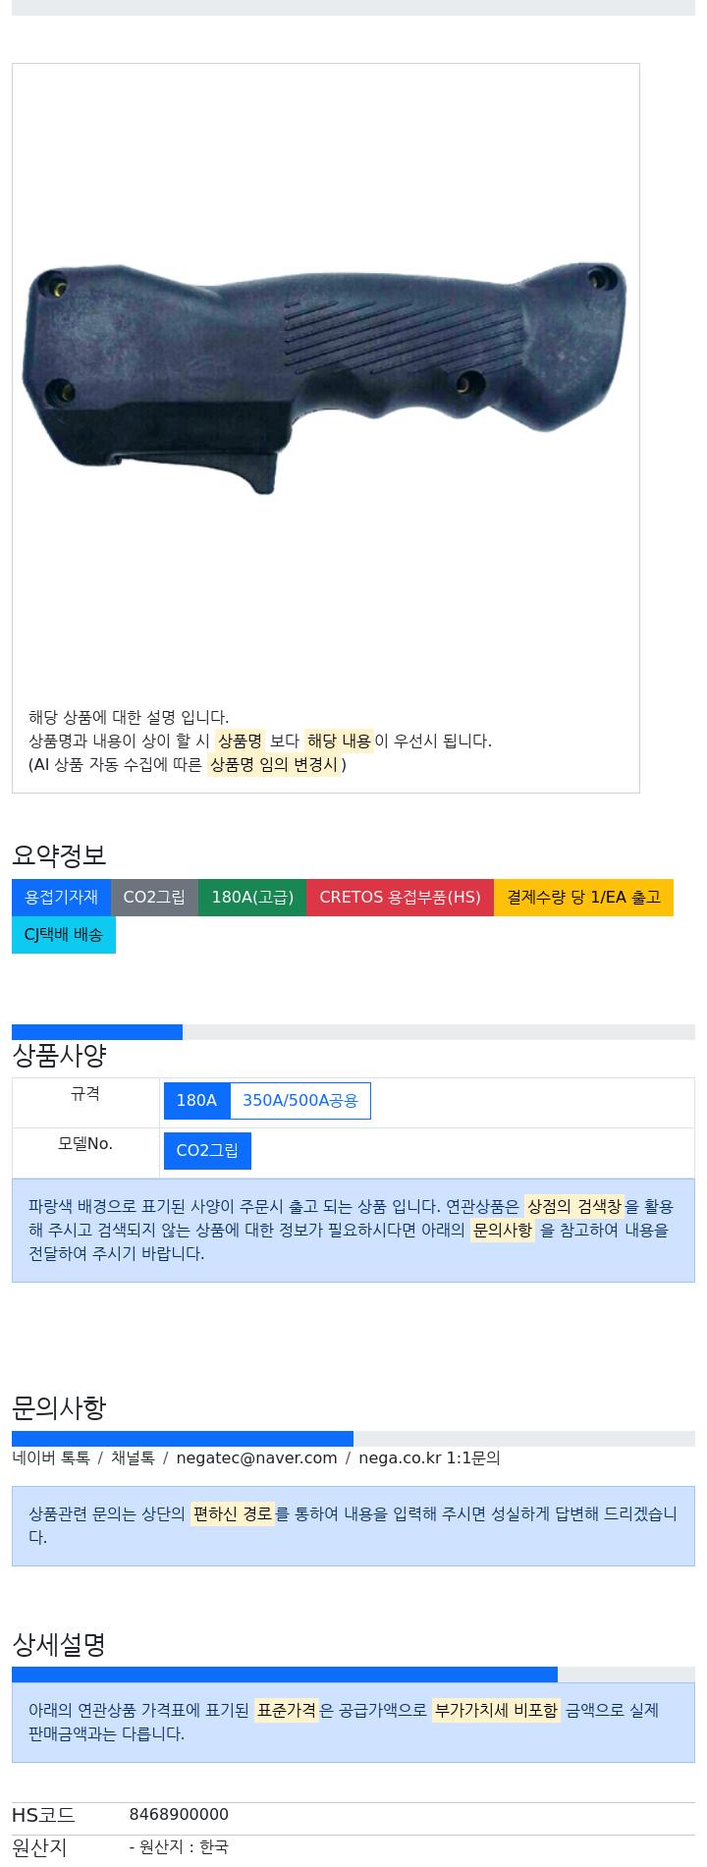Image resolution: width=707 pixels, height=1867 pixels.
Task: Select the green 180A(고급) tag
Action: [x=252, y=898]
